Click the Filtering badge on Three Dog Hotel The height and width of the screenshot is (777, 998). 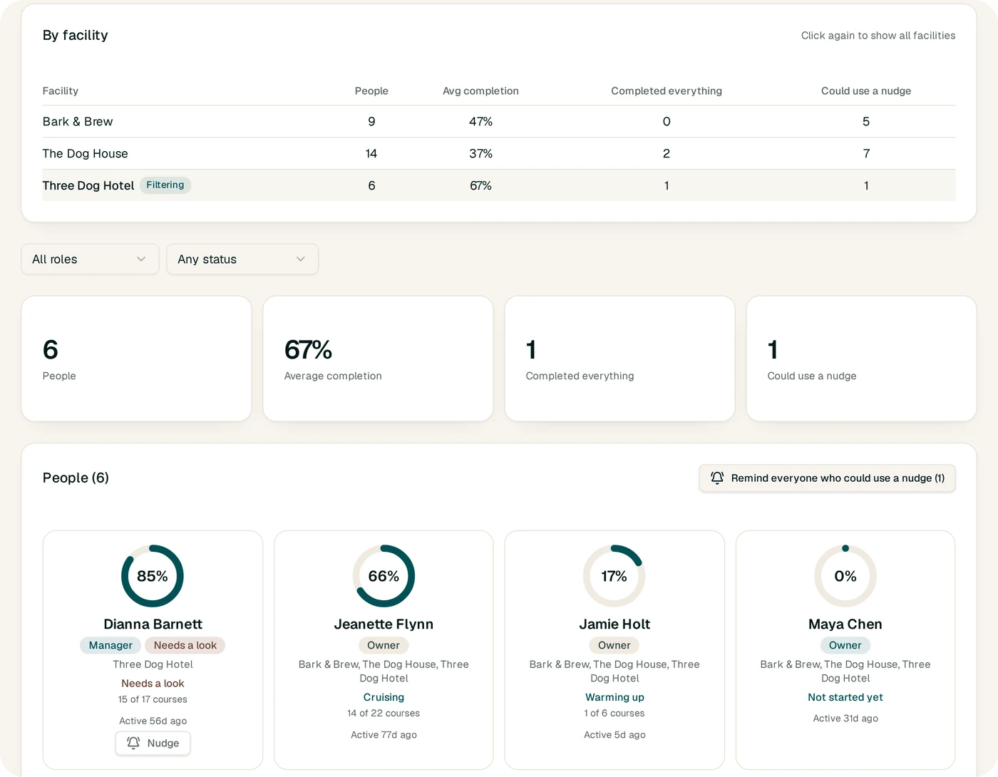tap(165, 185)
